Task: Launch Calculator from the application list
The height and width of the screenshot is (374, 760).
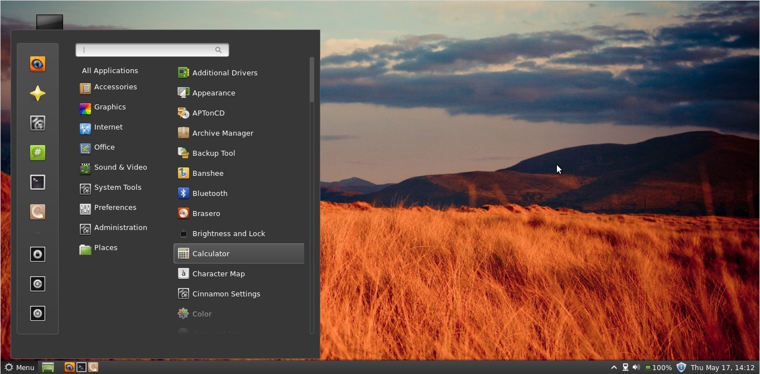Action: [x=211, y=253]
